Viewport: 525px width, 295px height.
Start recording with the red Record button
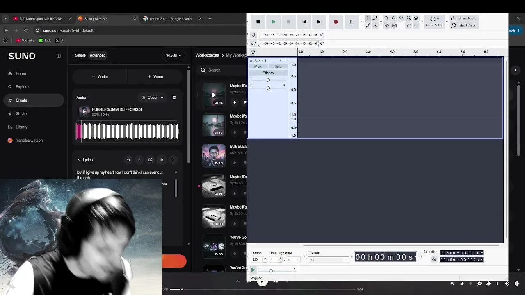[336, 22]
